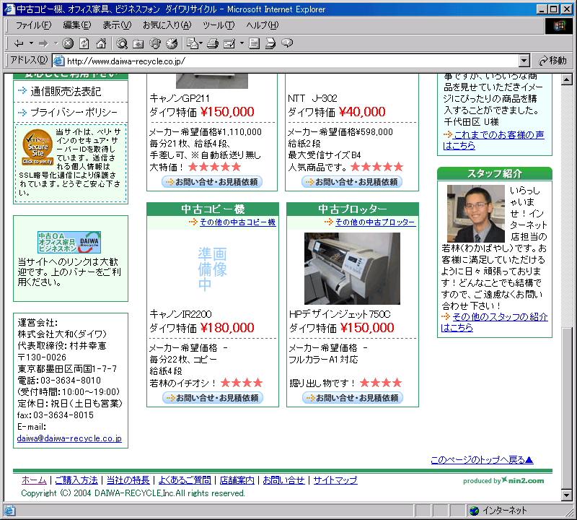Follow the その他の中古プロッター link

(x=375, y=222)
